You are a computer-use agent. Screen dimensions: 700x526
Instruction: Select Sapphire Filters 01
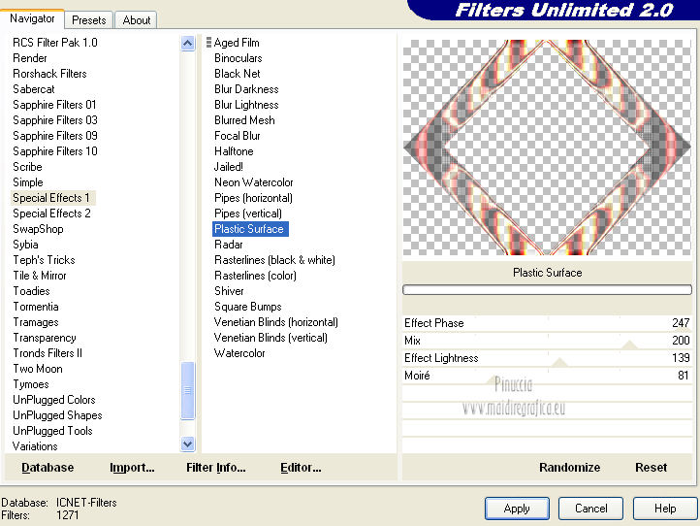click(54, 105)
